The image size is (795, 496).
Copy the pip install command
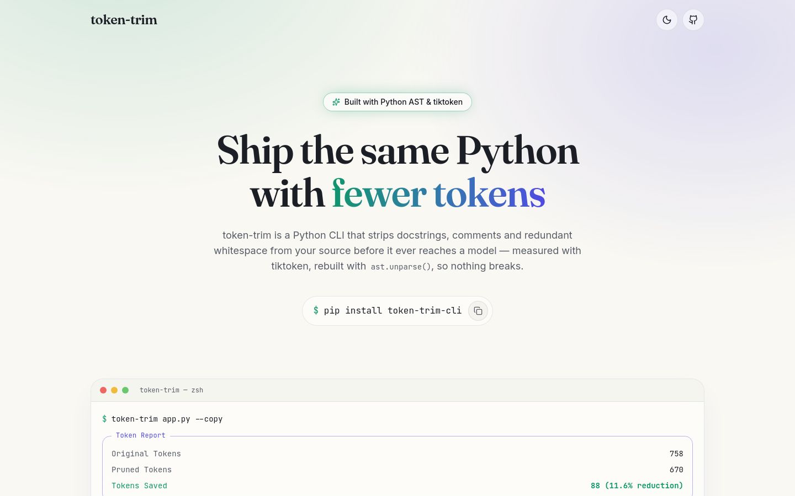(x=478, y=311)
